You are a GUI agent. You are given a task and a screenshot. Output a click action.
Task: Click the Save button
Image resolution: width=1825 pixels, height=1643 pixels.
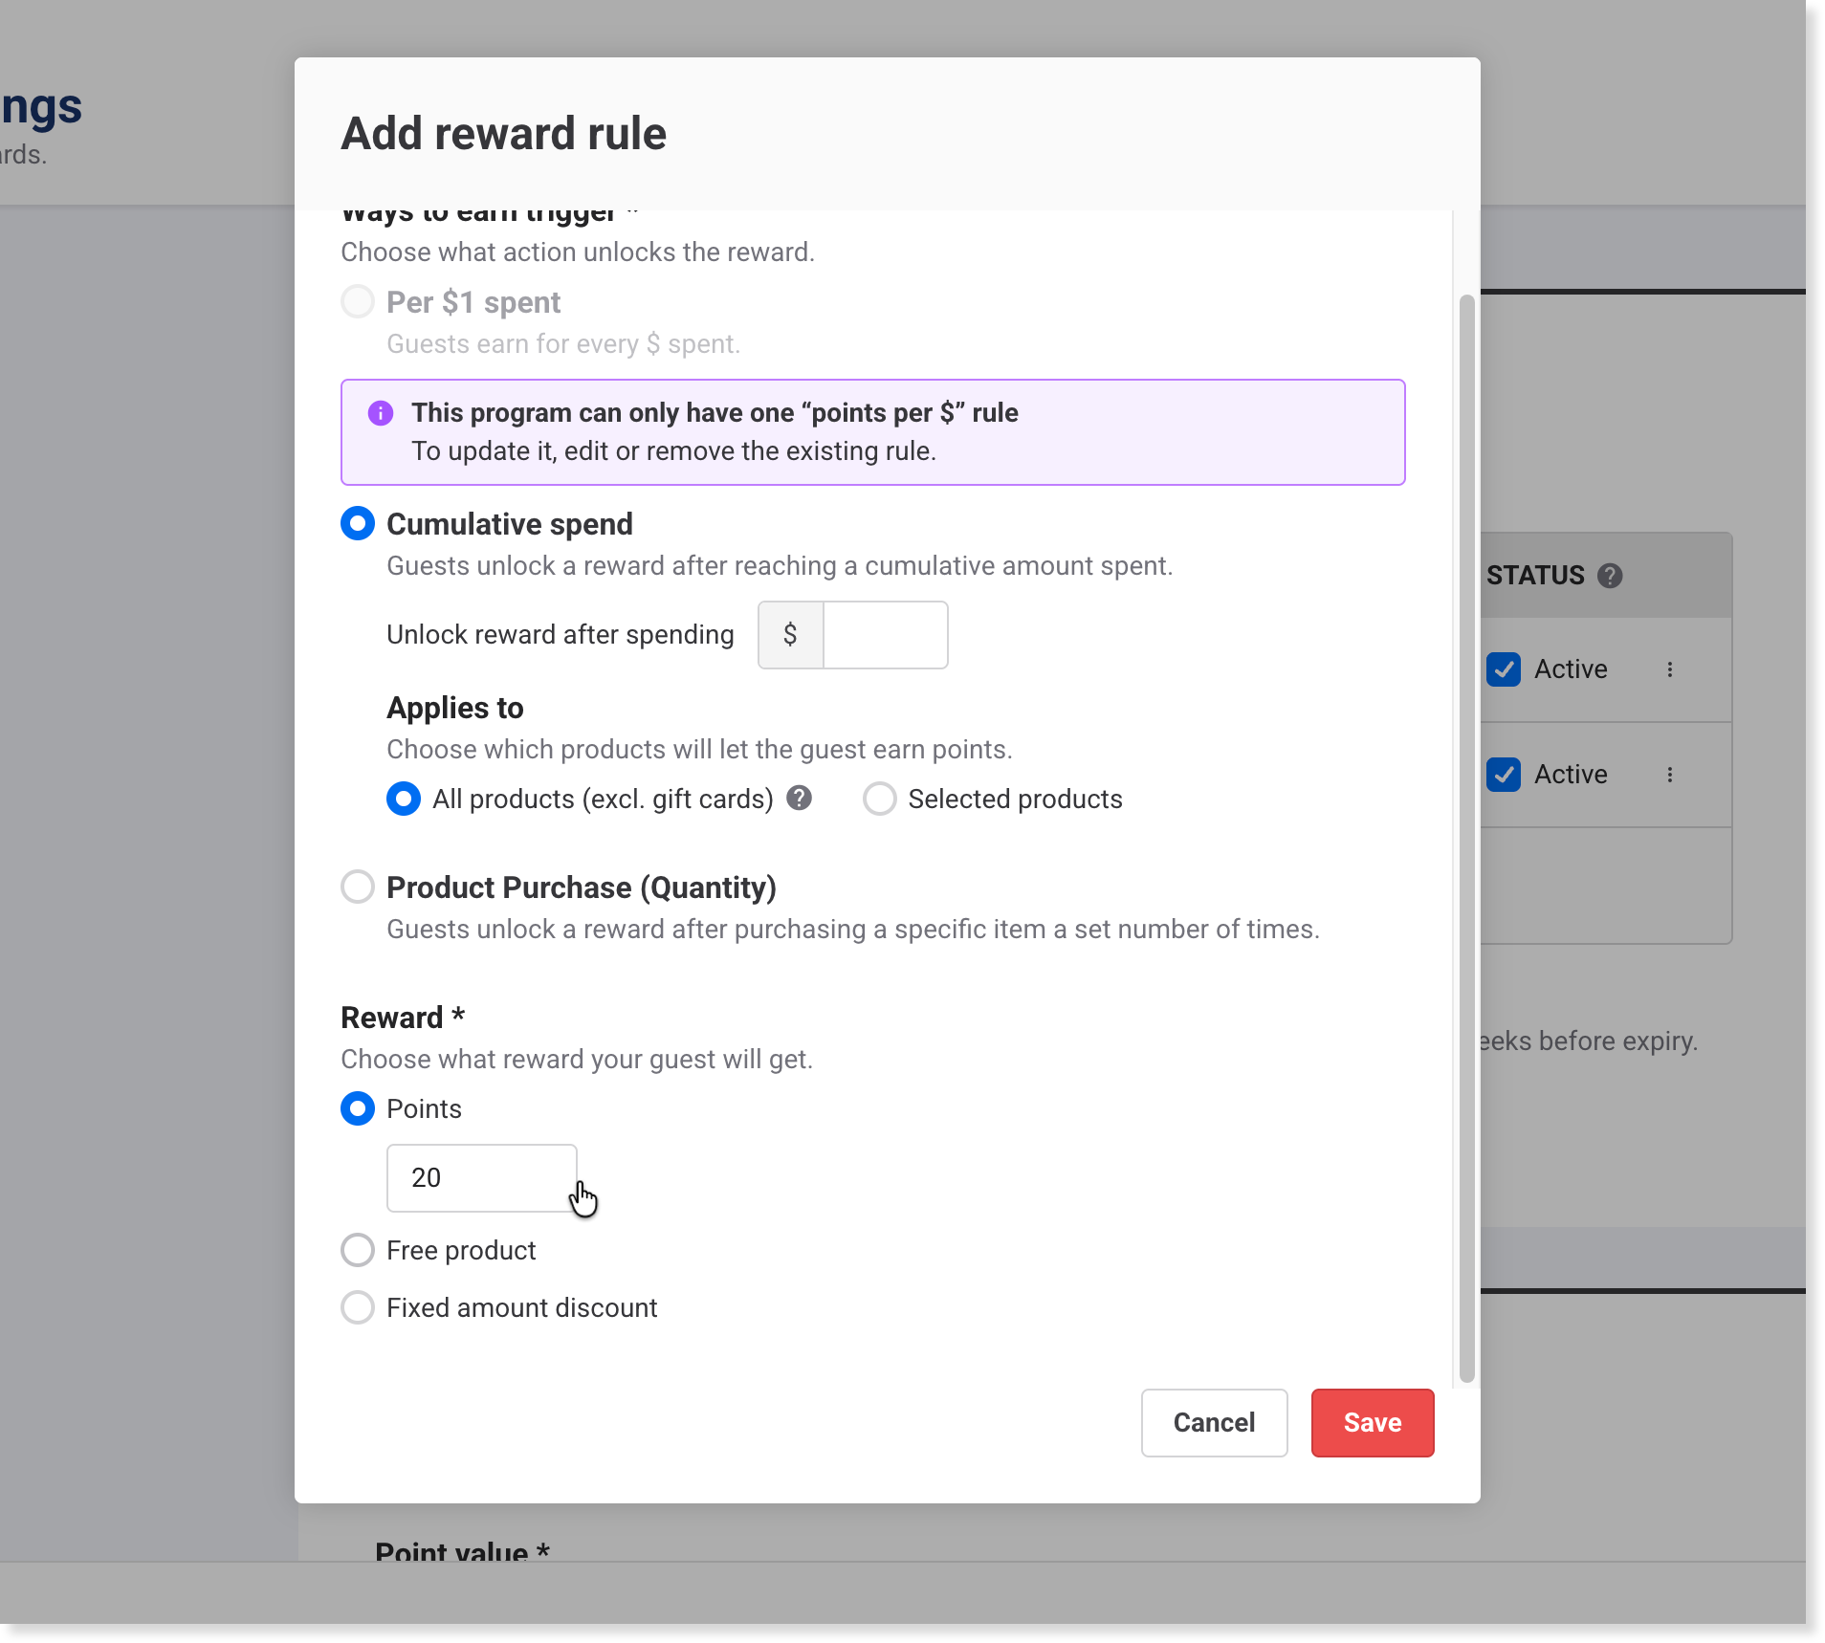(x=1372, y=1423)
